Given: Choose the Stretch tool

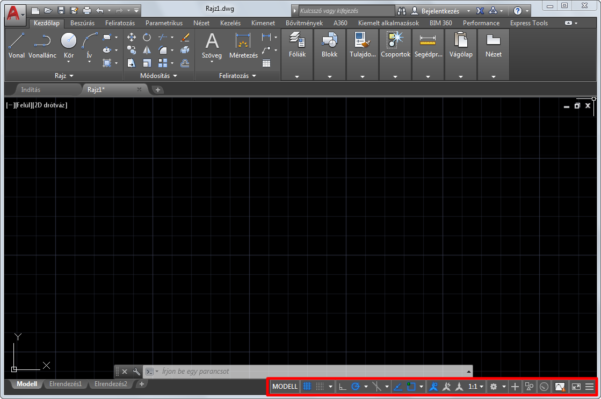Looking at the screenshot, I should (x=132, y=63).
